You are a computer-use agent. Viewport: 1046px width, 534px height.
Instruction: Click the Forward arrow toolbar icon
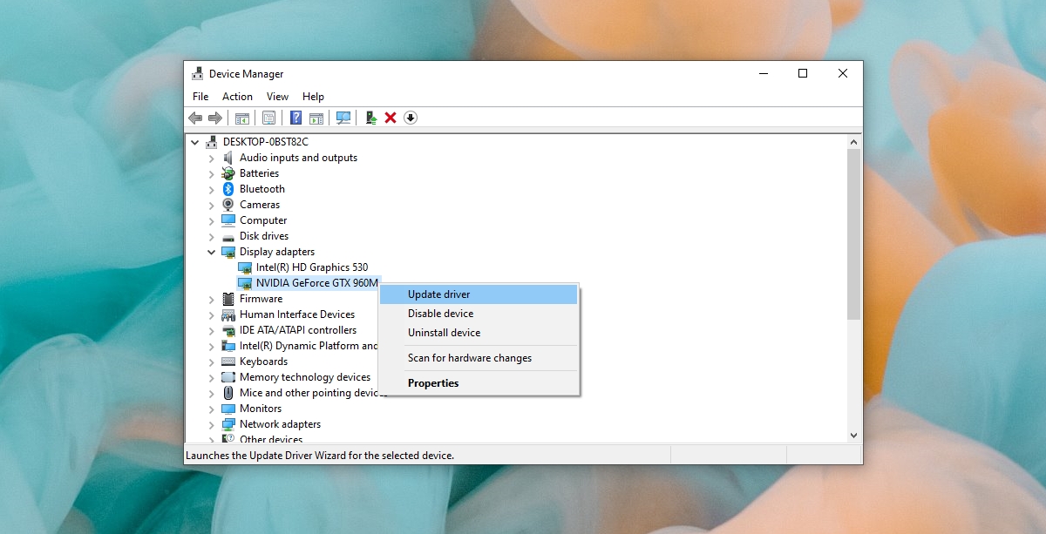pyautogui.click(x=214, y=118)
